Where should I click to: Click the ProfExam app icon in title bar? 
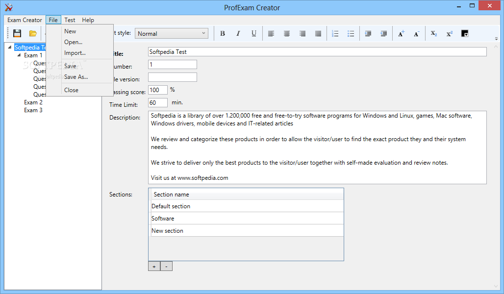coord(9,7)
